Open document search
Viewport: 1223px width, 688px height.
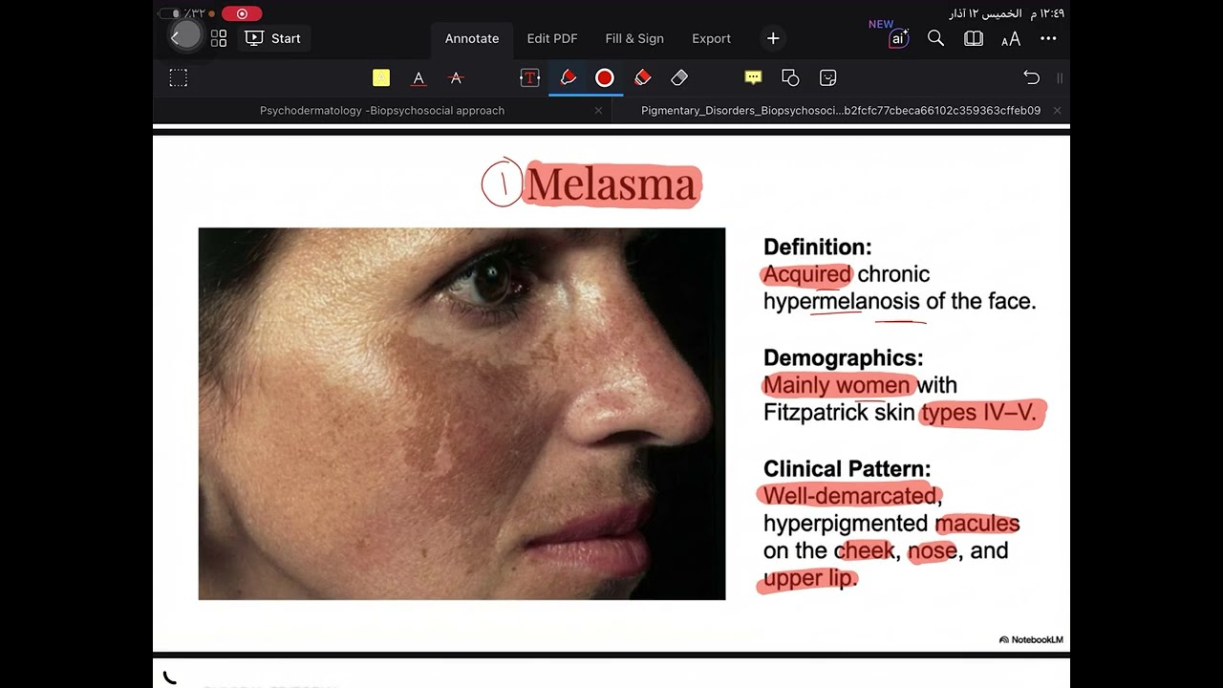point(935,38)
